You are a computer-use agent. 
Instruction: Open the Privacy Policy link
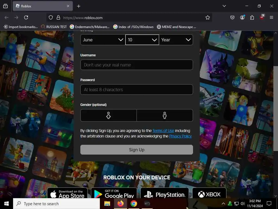pyautogui.click(x=180, y=136)
